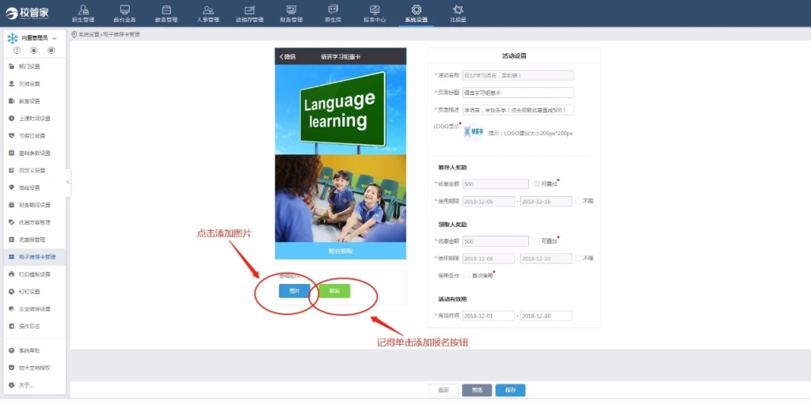Open 优惠券管理 in the left sidebar
Image resolution: width=811 pixels, height=401 pixels.
pos(33,240)
